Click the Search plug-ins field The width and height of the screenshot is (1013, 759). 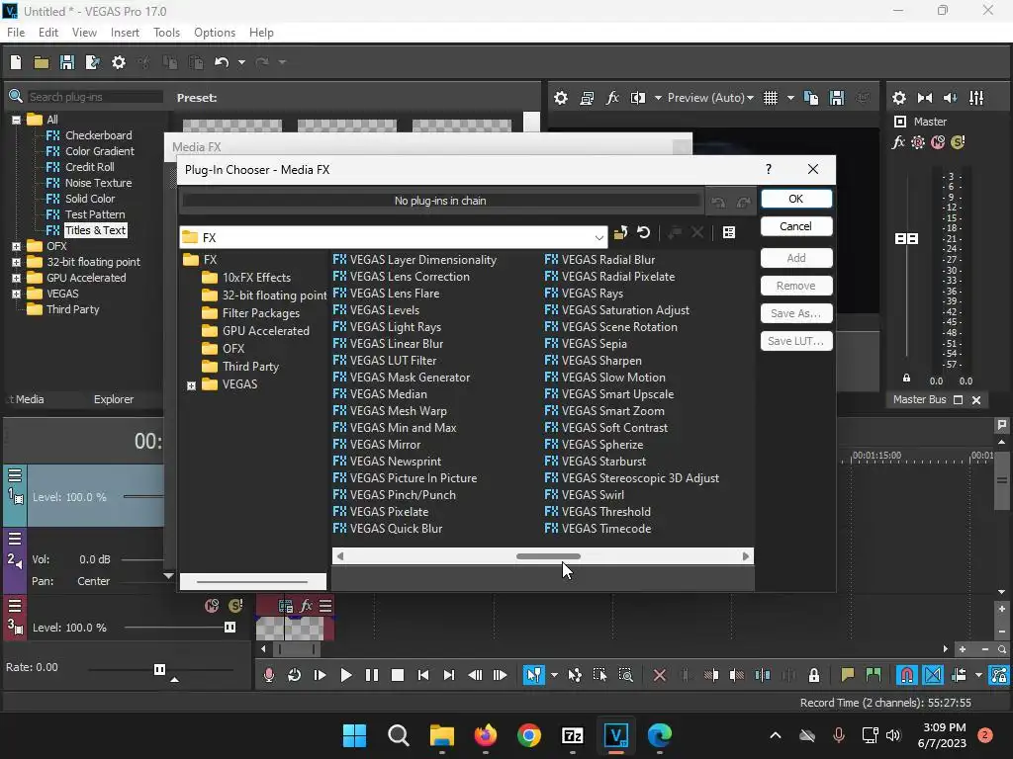click(95, 97)
